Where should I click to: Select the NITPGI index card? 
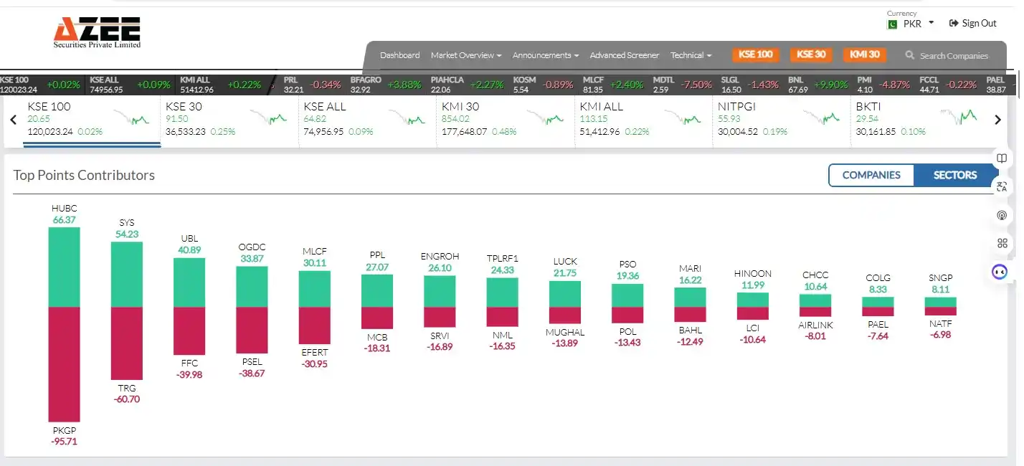(x=782, y=120)
